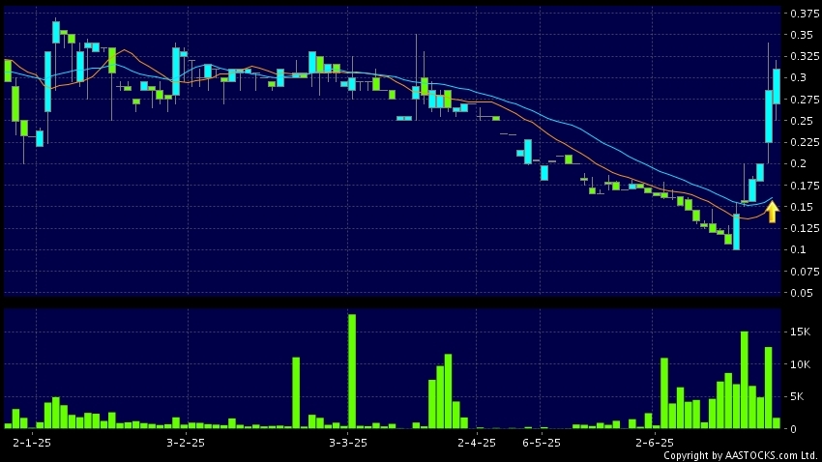Click the lowest cyan candlestick reaching 0.1
The width and height of the screenshot is (822, 462).
pyautogui.click(x=737, y=232)
